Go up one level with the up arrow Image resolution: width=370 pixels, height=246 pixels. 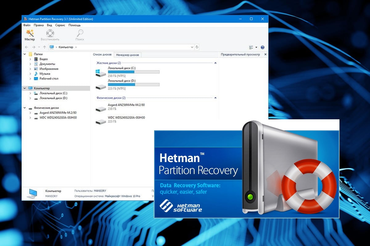pyautogui.click(x=45, y=47)
